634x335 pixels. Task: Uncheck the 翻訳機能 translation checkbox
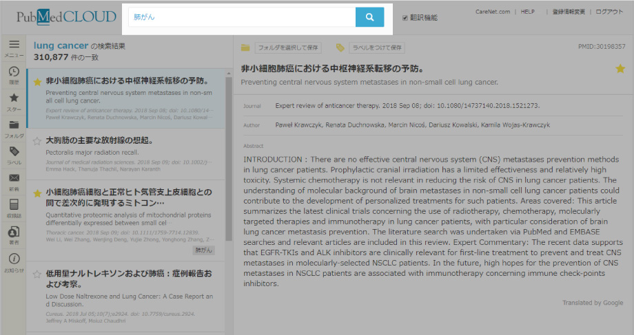pos(405,18)
